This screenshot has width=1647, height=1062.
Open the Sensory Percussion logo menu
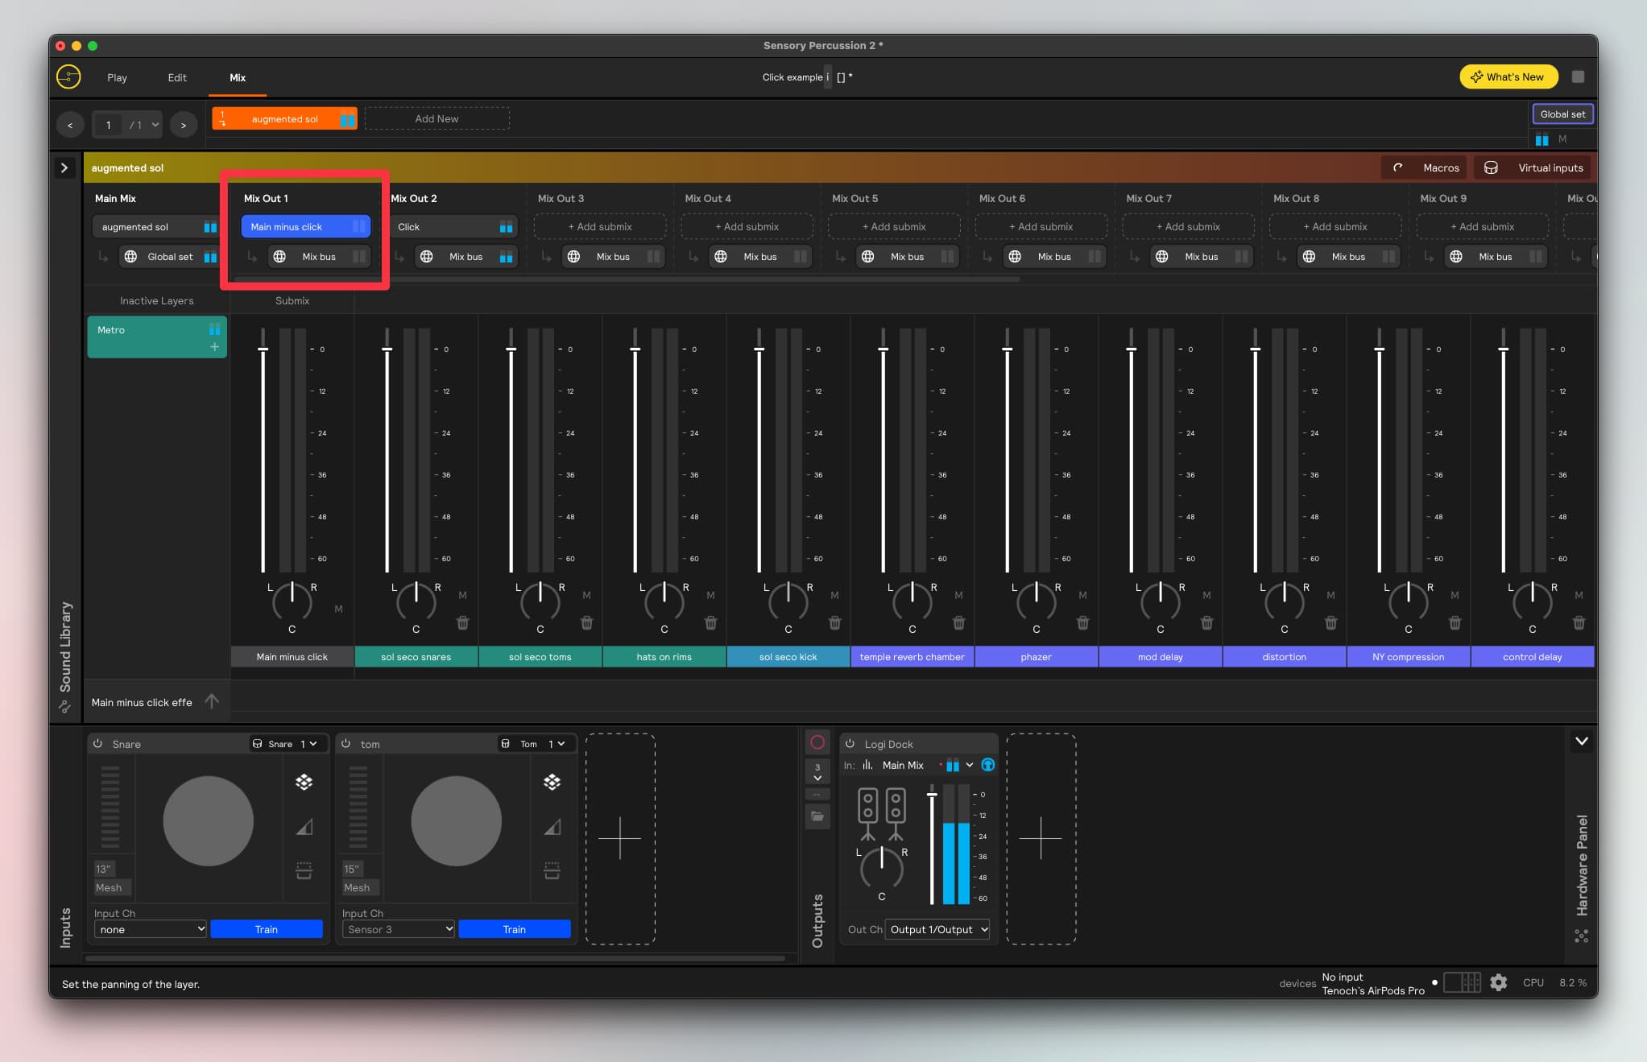[68, 77]
